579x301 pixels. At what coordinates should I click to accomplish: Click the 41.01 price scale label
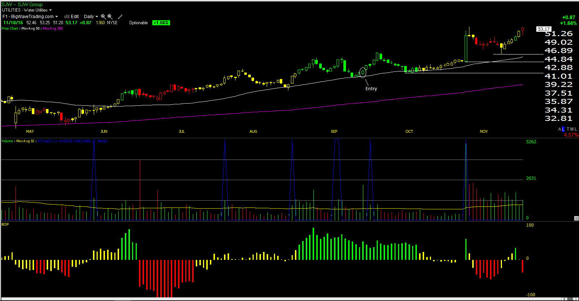pyautogui.click(x=559, y=76)
